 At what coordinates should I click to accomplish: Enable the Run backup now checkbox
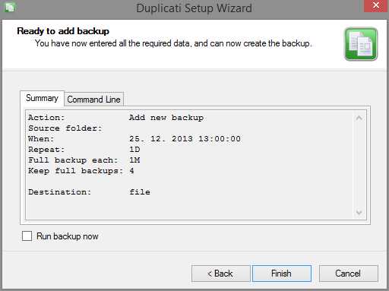click(x=27, y=236)
